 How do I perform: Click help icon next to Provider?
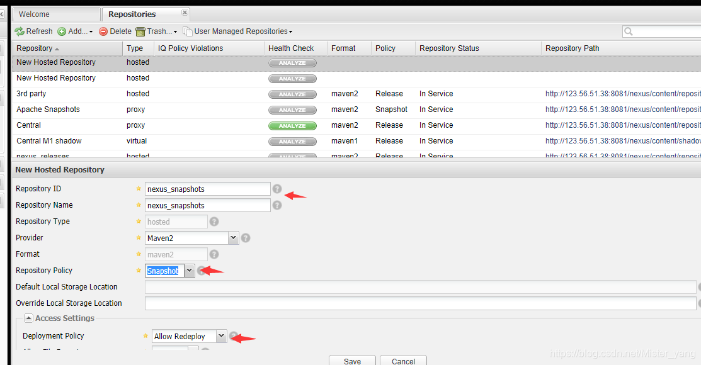point(246,238)
